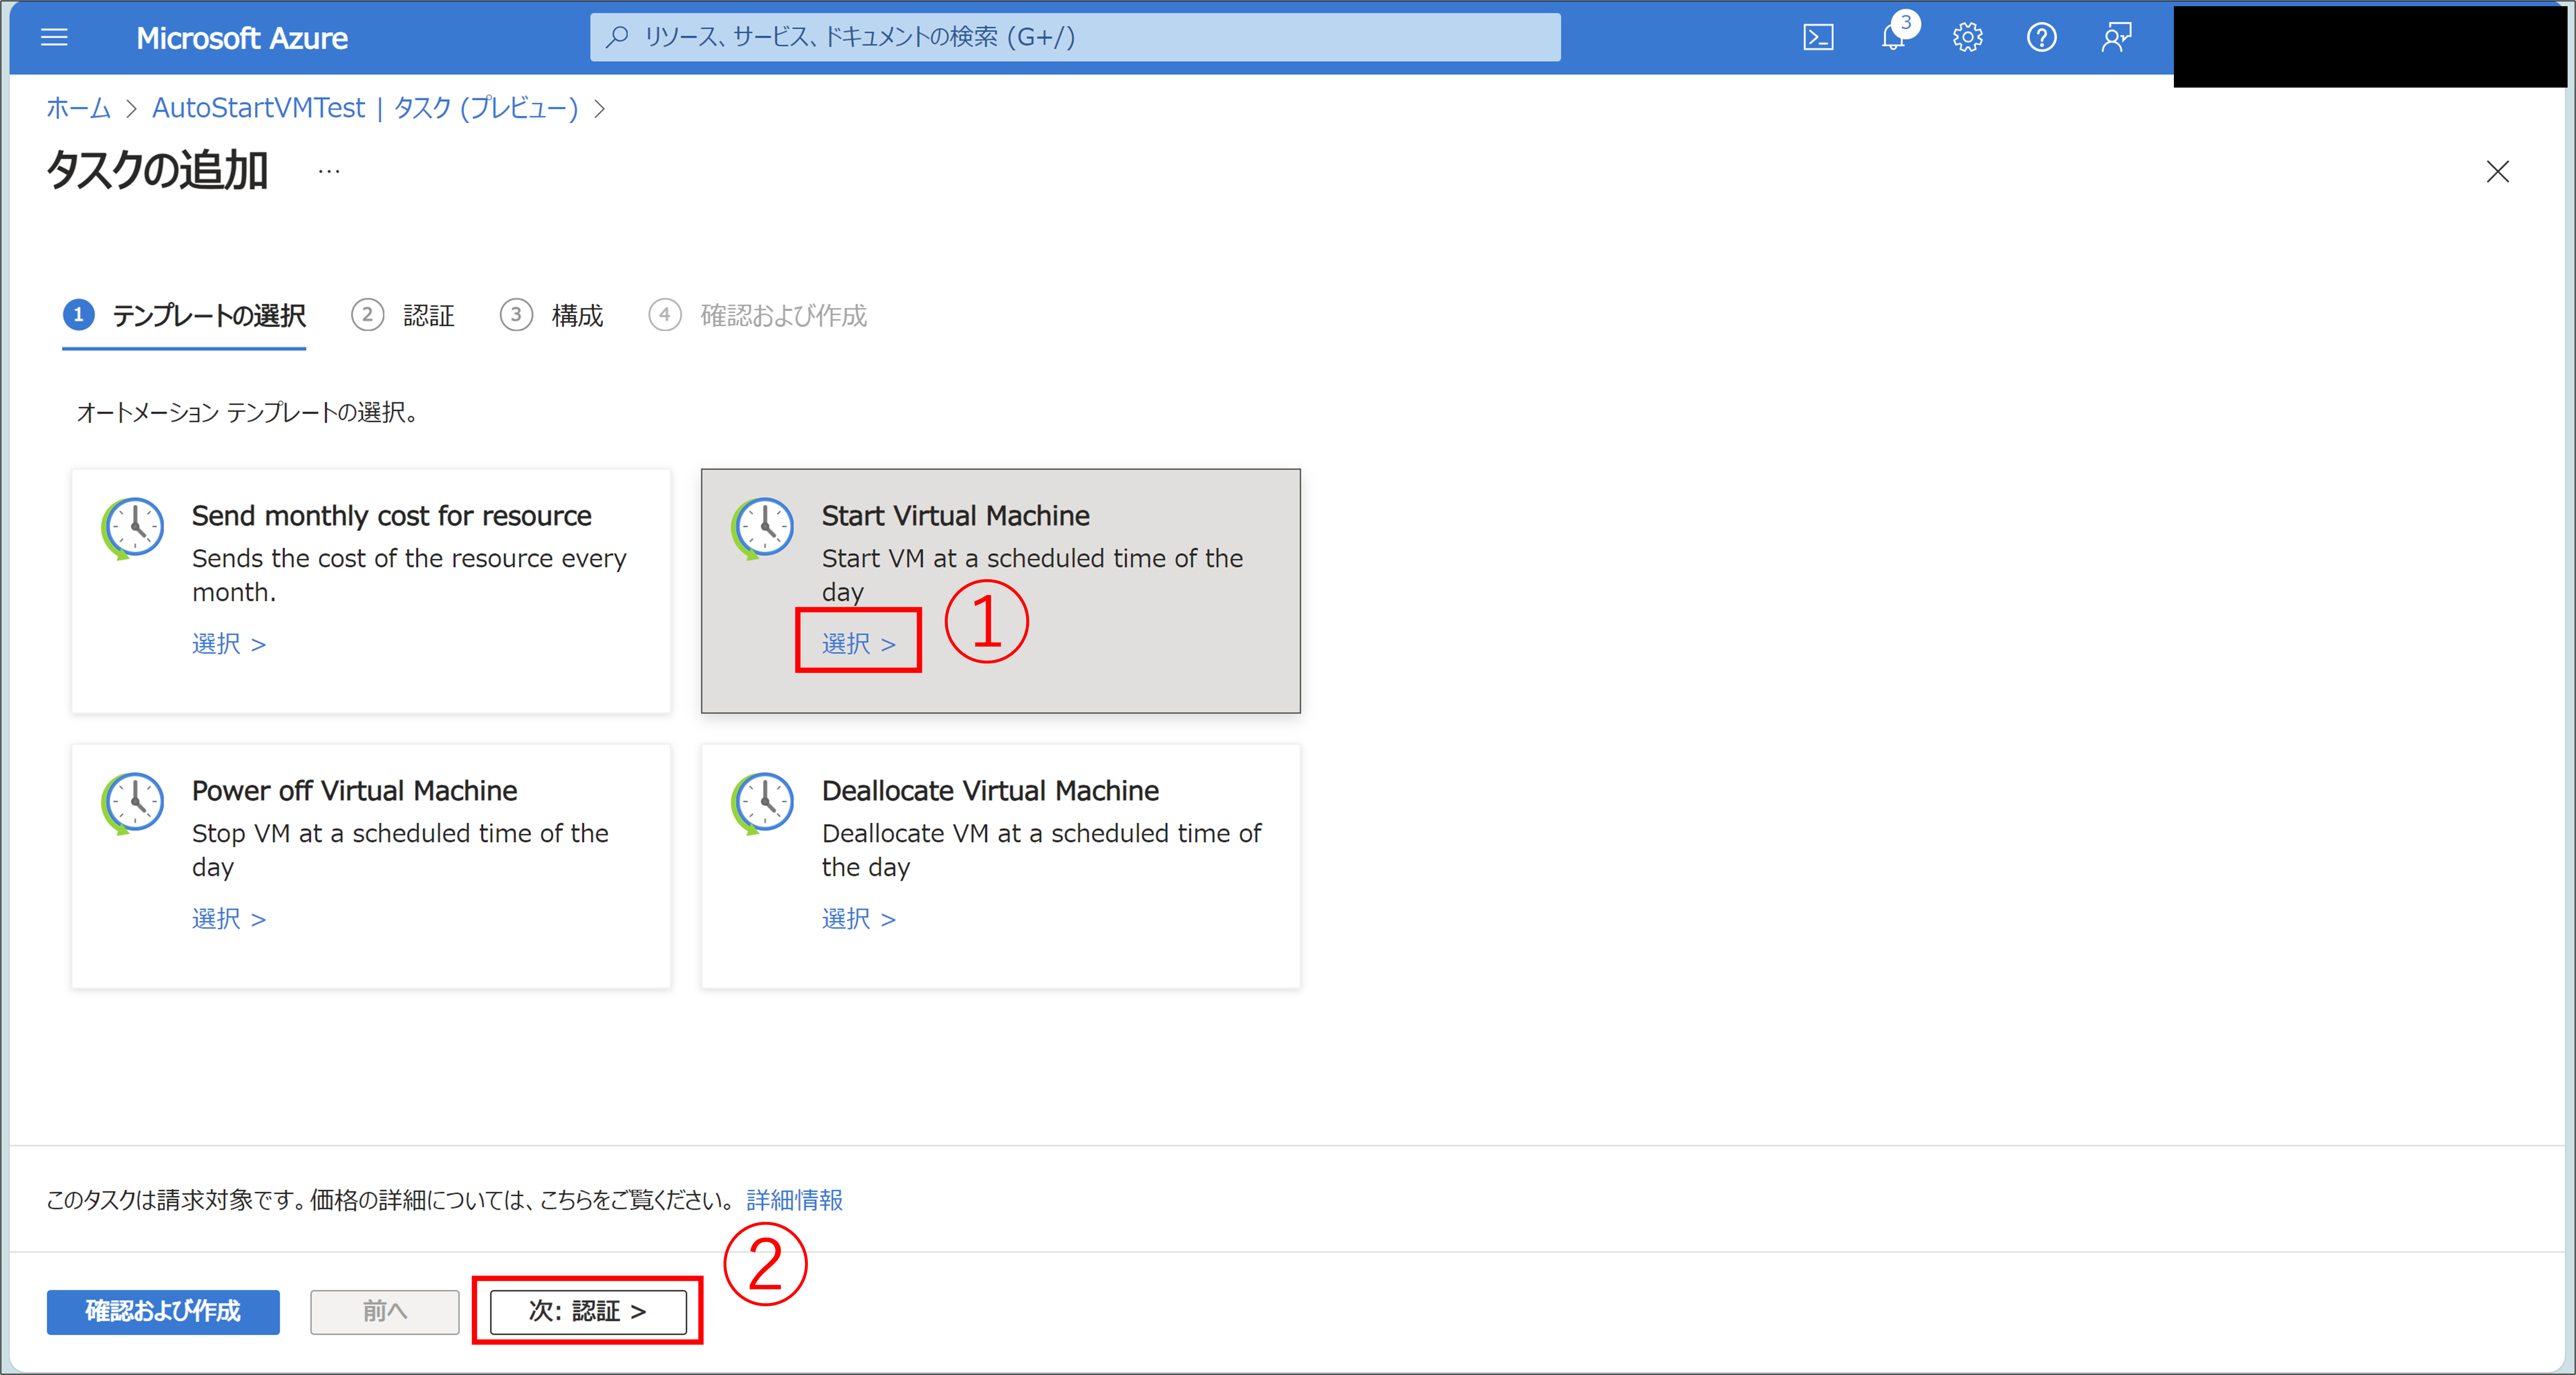Image resolution: width=2576 pixels, height=1375 pixels.
Task: Switch to the 認証 tab
Action: pos(403,315)
